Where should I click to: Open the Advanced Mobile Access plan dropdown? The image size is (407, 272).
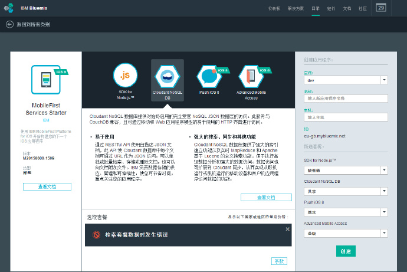click(346, 233)
